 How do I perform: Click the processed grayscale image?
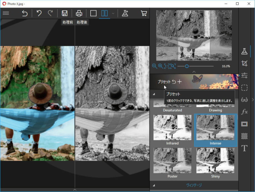(112, 103)
